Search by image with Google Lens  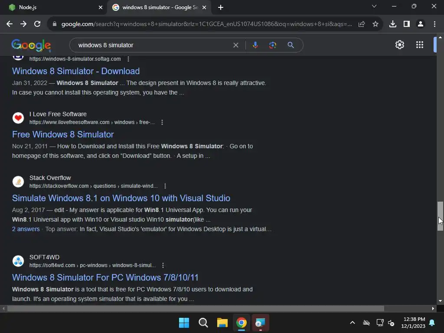pyautogui.click(x=272, y=45)
